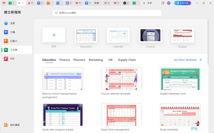Click the 'Student feedback form' caption
Viewport: 214px width, 133px height.
coord(173,94)
